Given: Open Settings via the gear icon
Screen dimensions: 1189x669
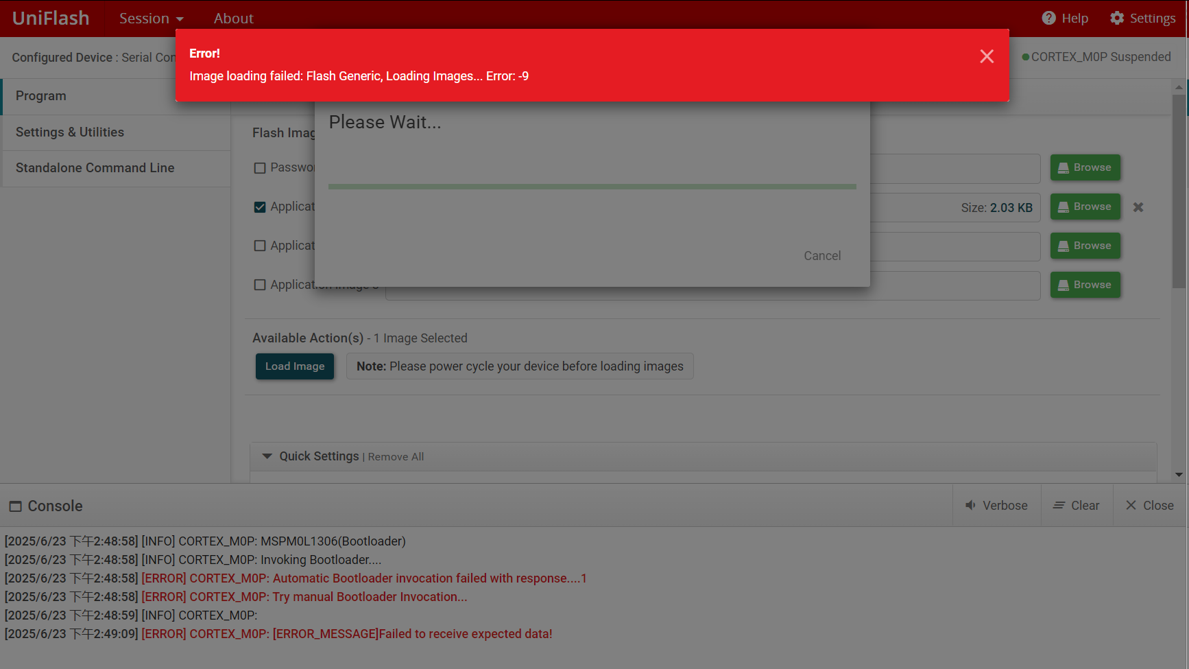Looking at the screenshot, I should tap(1117, 19).
